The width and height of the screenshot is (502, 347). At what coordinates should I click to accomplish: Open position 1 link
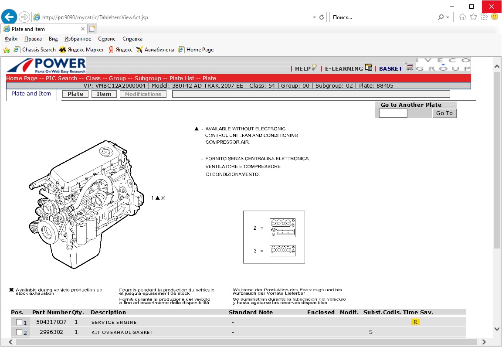(25, 323)
